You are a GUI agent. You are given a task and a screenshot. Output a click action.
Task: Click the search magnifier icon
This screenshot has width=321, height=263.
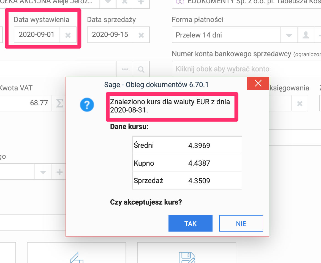coord(141,69)
